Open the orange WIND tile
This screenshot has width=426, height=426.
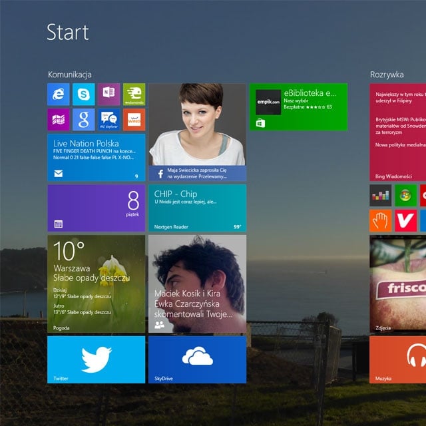[x=134, y=120]
